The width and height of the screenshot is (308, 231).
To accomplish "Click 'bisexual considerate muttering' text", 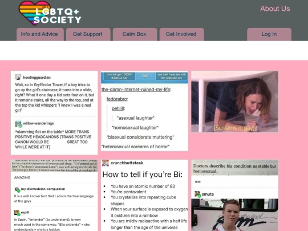I will tap(140, 137).
